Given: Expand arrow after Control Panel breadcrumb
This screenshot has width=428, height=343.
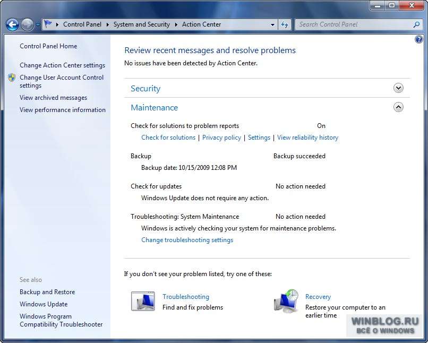Looking at the screenshot, I should [108, 24].
